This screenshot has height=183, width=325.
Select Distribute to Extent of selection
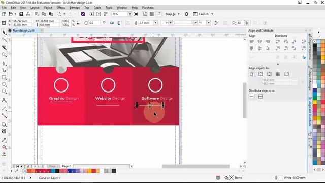click(252, 97)
